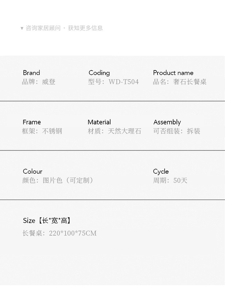Click the 材质：天然大理石 text

tap(114, 131)
